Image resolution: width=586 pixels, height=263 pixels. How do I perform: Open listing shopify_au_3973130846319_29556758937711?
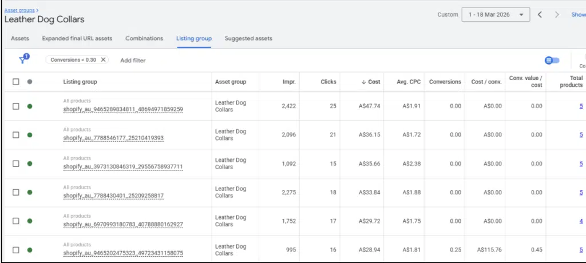coord(123,166)
